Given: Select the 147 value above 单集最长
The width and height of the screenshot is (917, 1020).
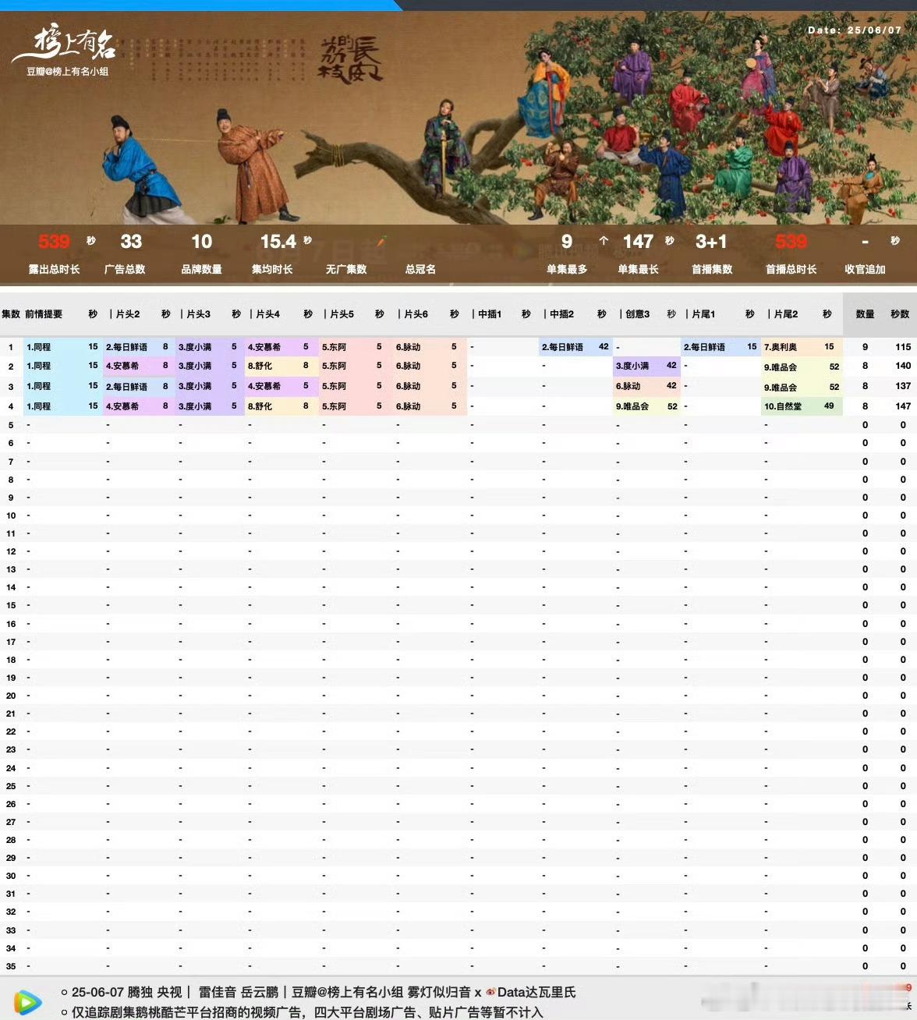Looking at the screenshot, I should coord(638,242).
